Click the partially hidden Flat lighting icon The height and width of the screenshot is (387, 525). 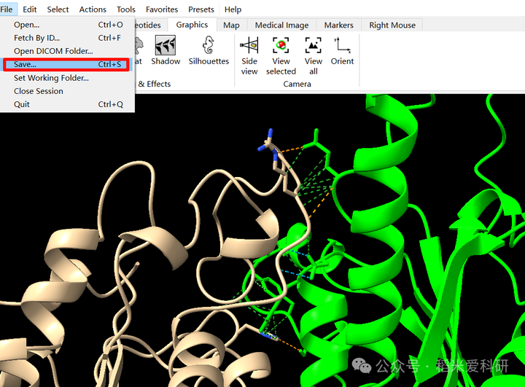(139, 46)
